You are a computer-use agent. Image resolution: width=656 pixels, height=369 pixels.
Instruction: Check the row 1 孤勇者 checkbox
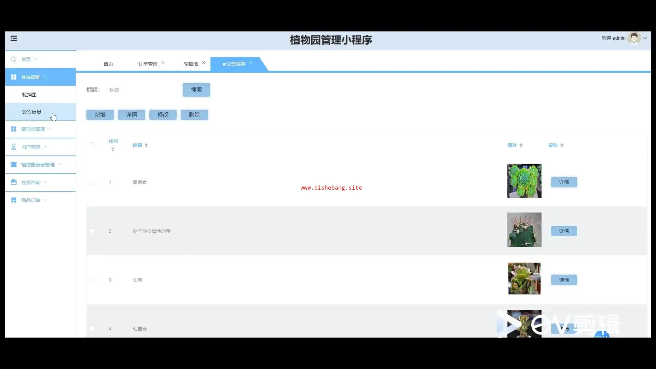pos(92,182)
